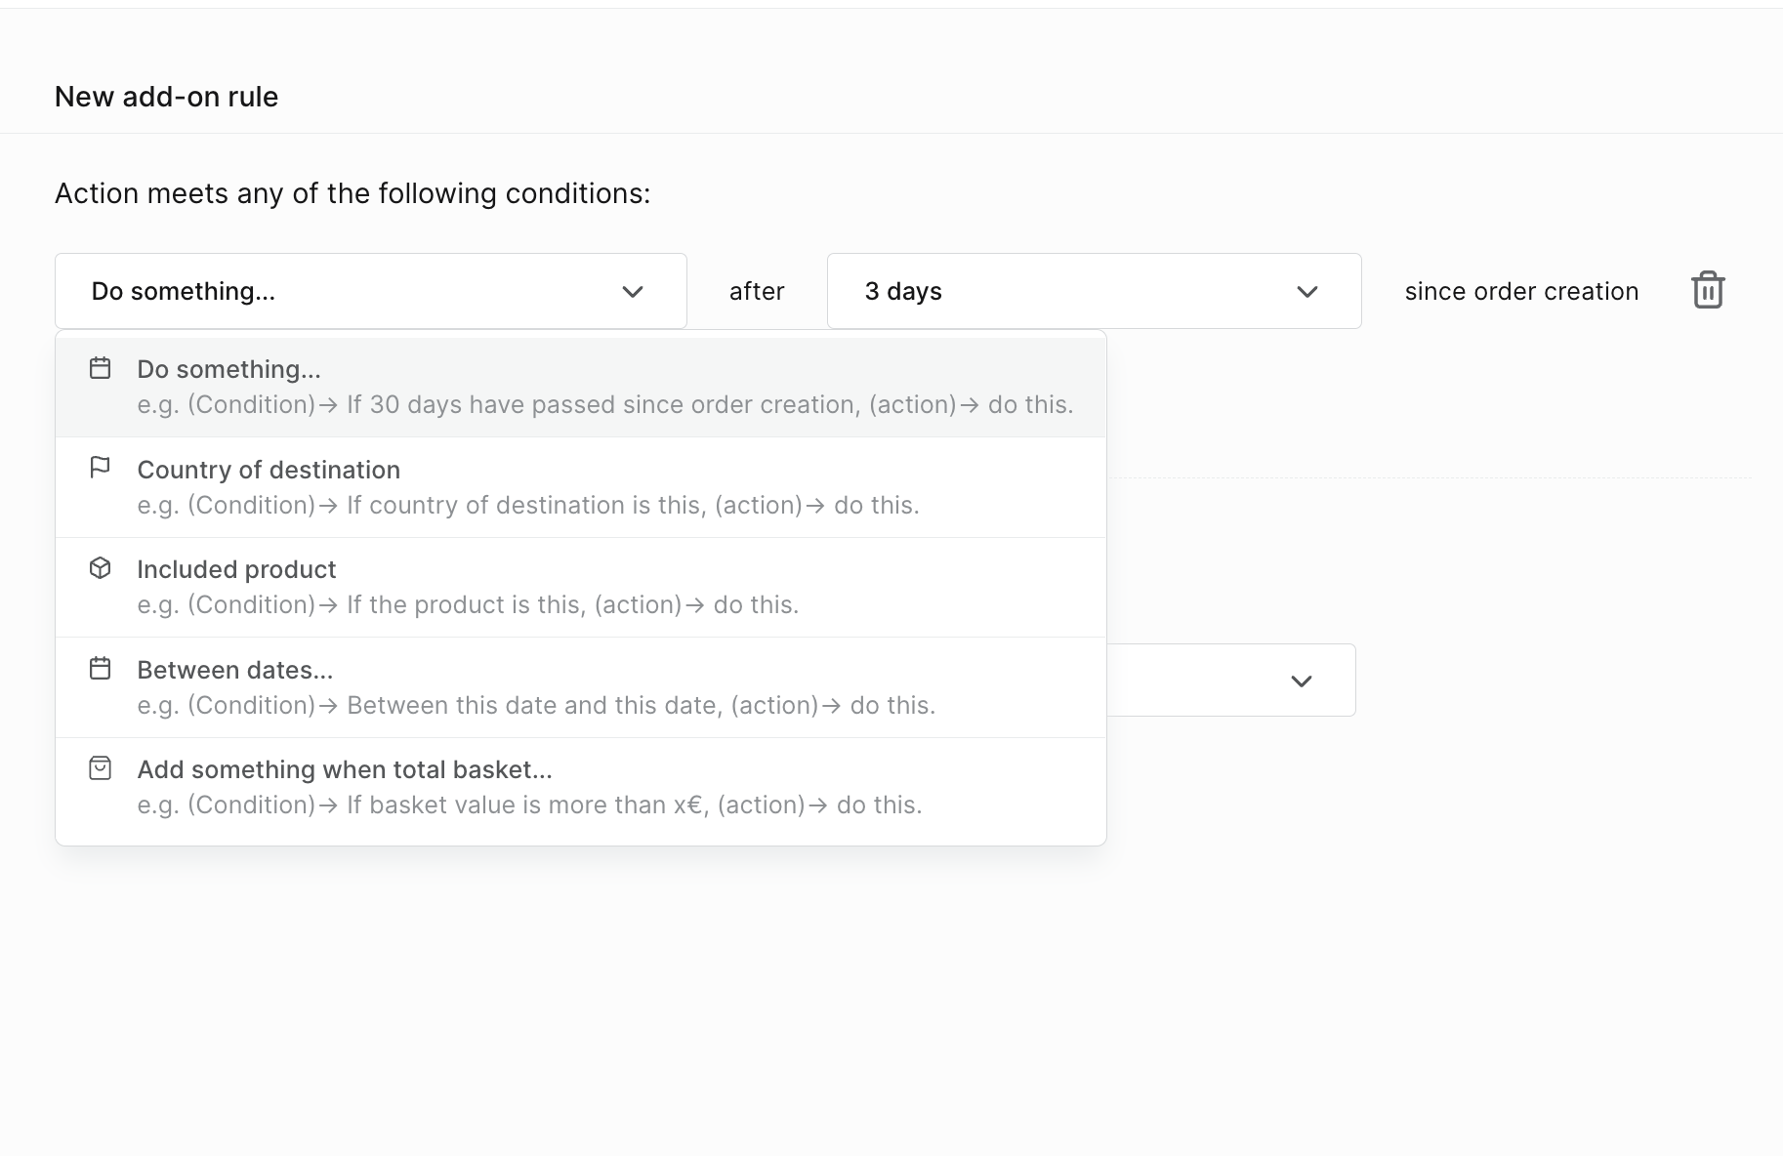
Task: Choose Country of destination condition
Action: pyautogui.click(x=581, y=487)
